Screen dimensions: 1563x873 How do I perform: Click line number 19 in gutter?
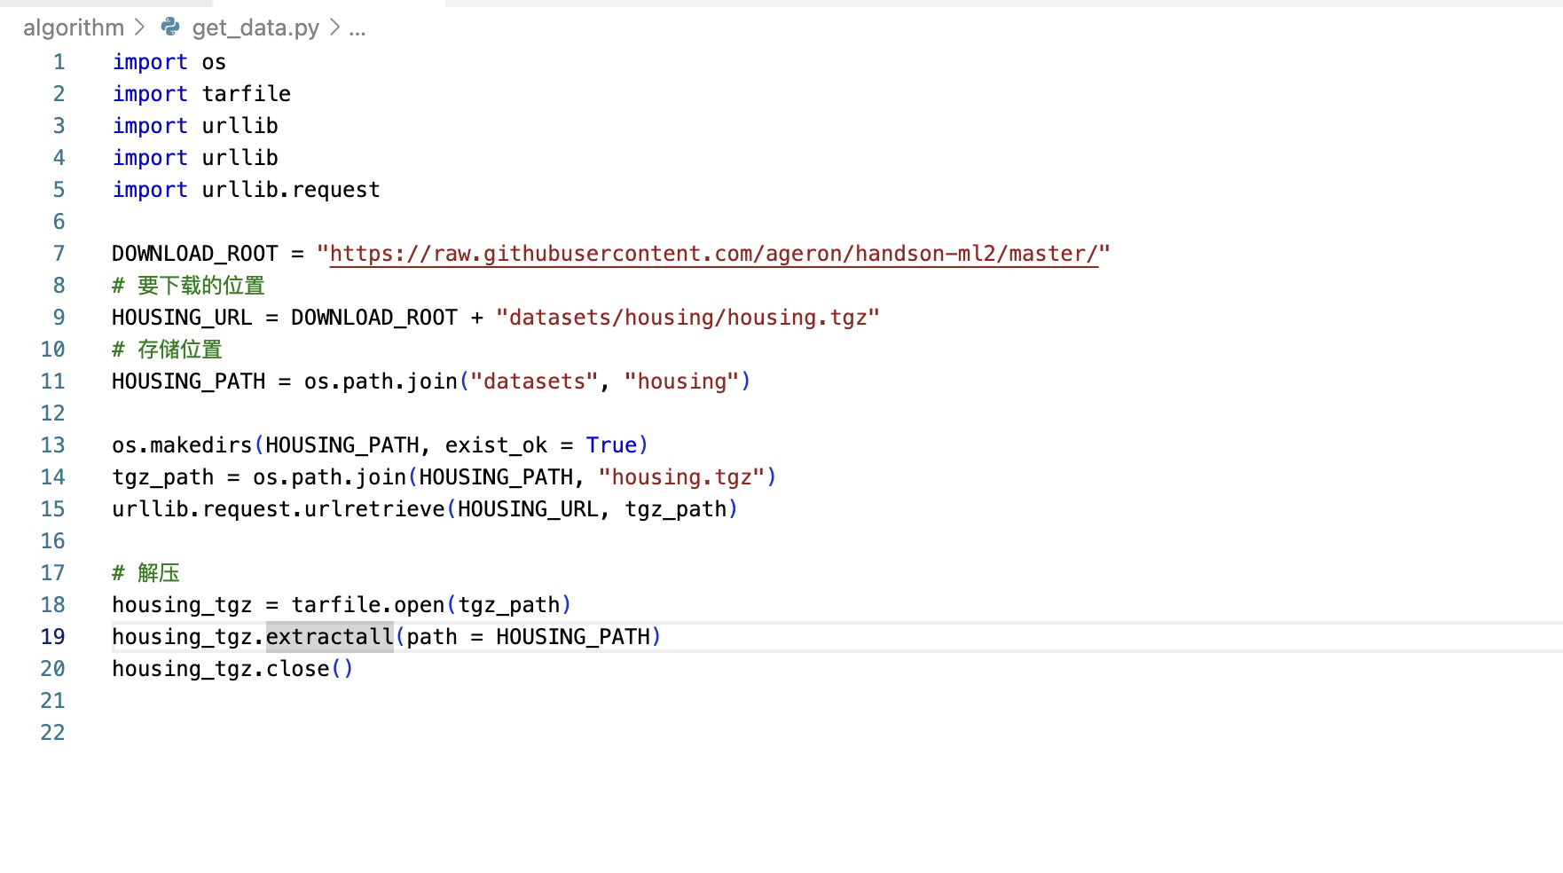pyautogui.click(x=52, y=637)
